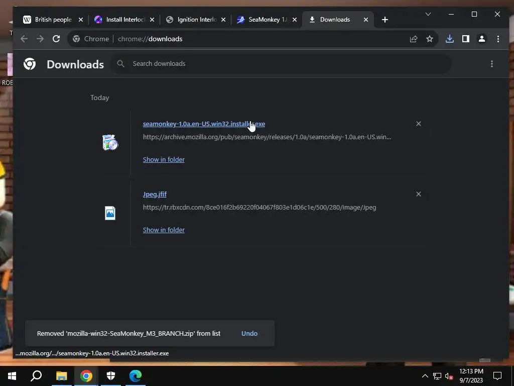Click the Removed from list toast message
This screenshot has height=386, width=514.
pos(128,334)
